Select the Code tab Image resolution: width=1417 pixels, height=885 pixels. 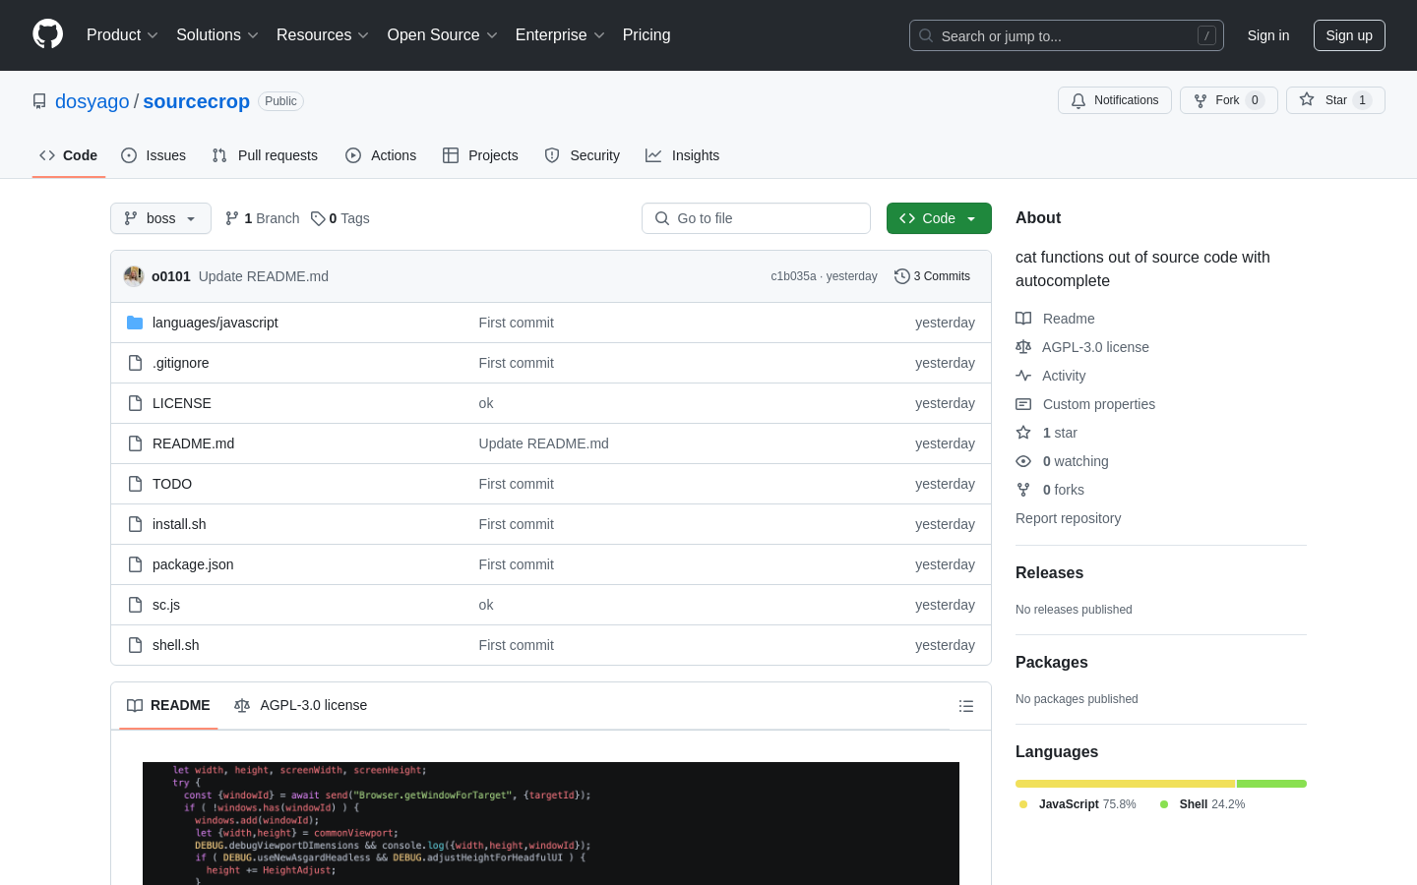tap(69, 155)
